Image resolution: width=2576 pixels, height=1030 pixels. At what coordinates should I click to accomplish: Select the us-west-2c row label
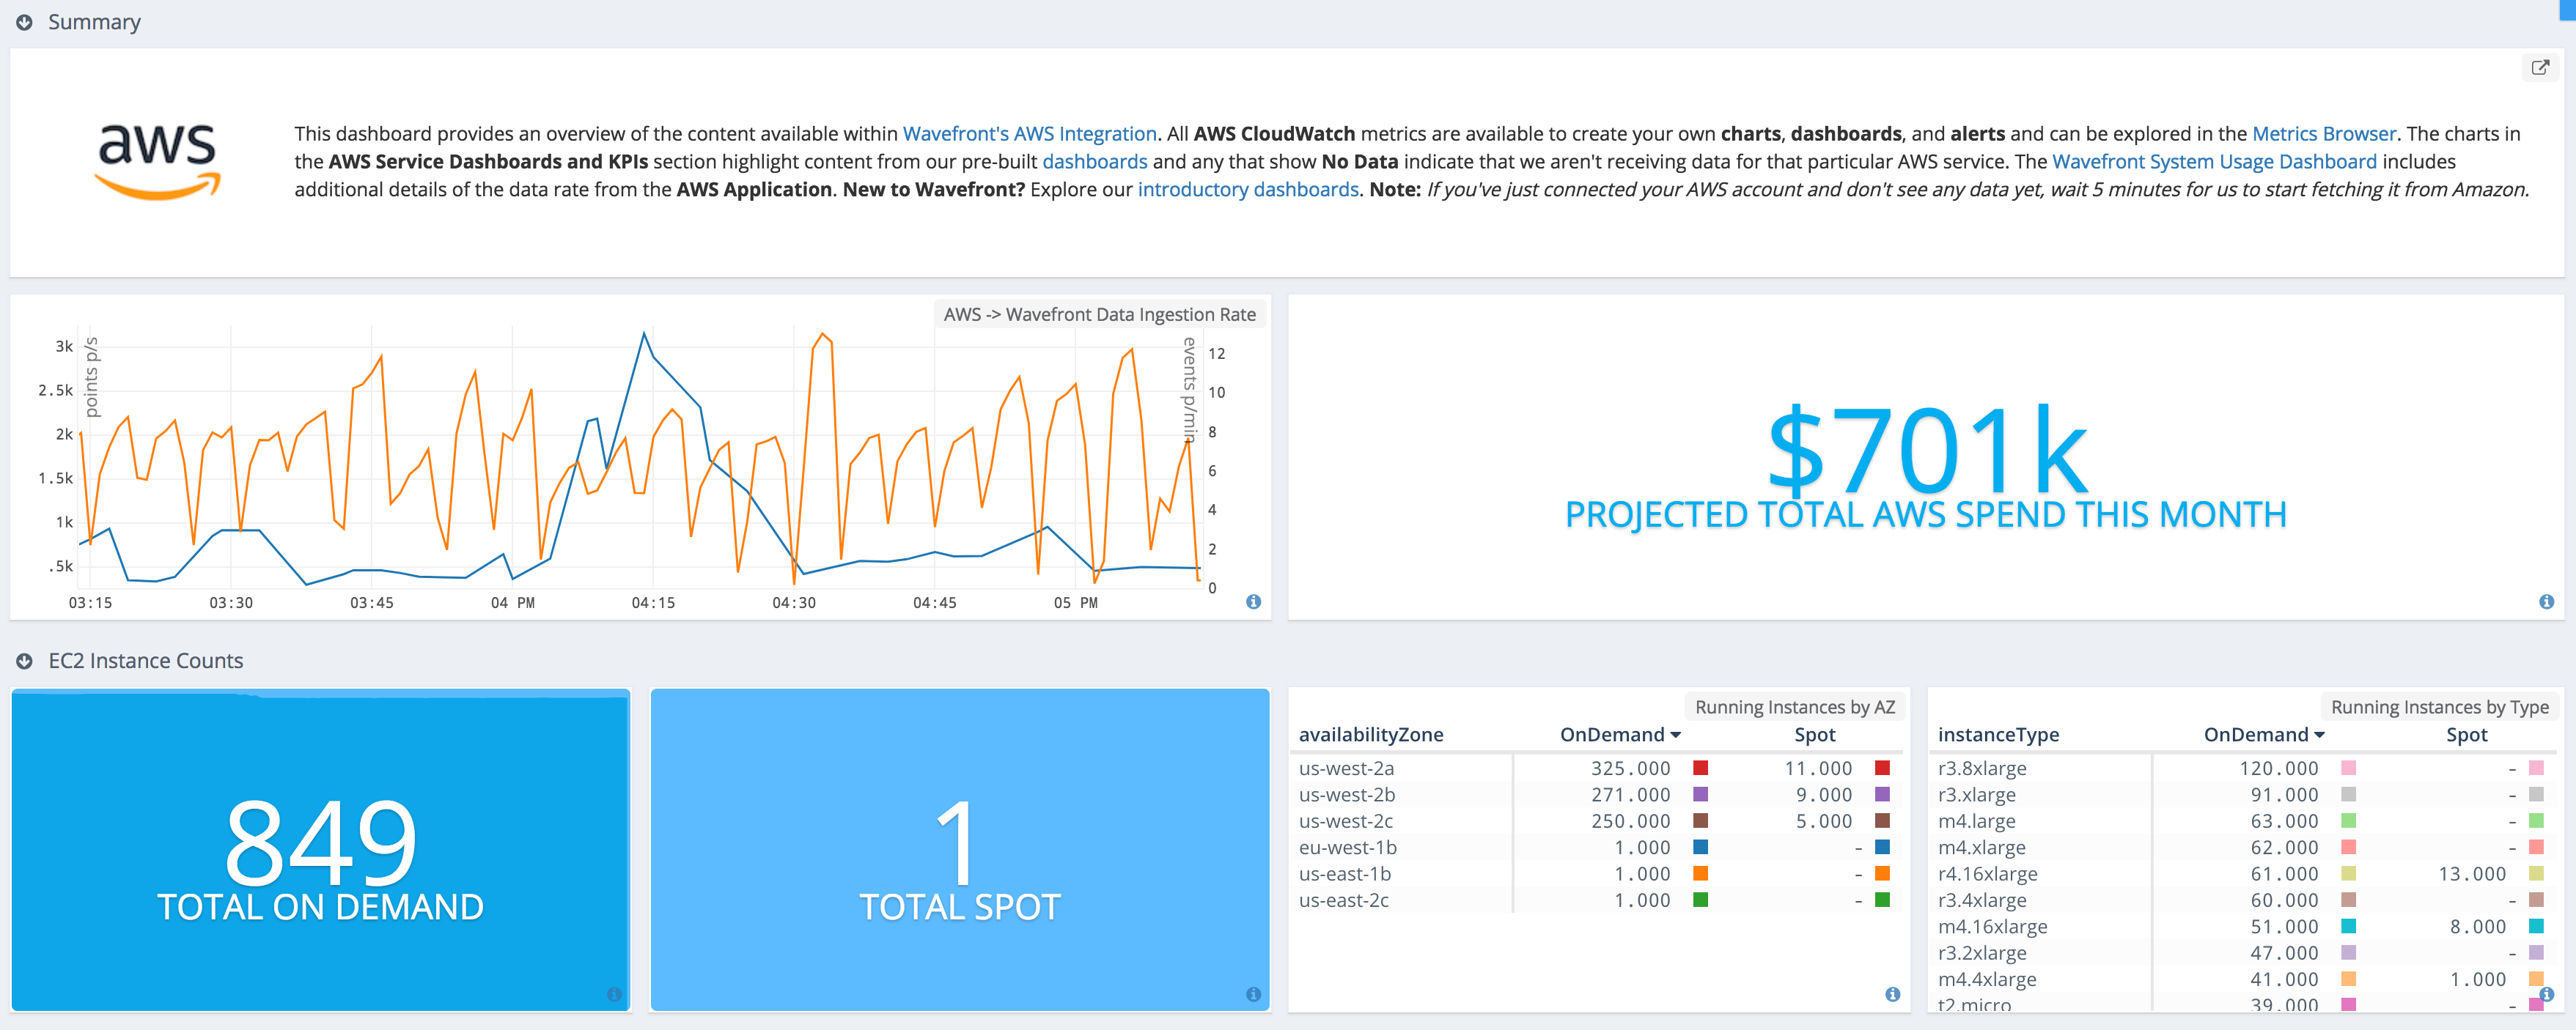click(1345, 821)
